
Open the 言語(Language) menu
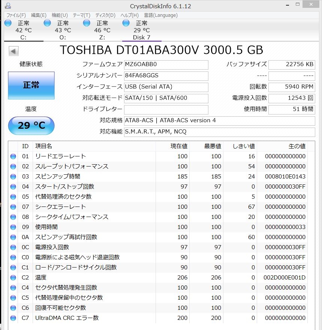coord(161,15)
